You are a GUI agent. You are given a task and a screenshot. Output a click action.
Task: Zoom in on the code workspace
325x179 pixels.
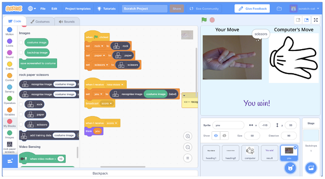pos(188,136)
